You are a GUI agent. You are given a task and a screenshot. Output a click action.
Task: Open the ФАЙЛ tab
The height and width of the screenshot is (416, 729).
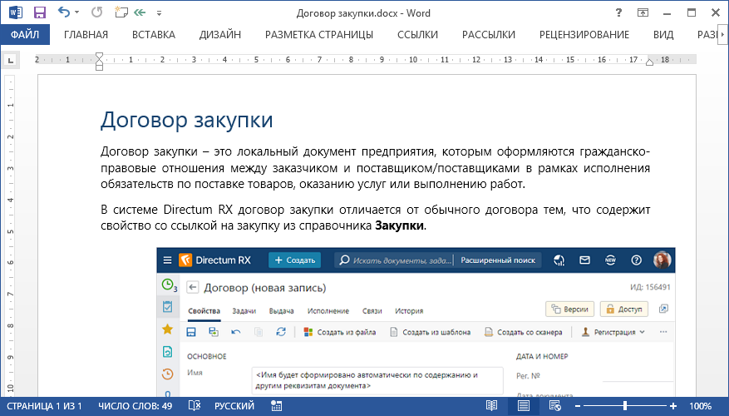coord(25,34)
